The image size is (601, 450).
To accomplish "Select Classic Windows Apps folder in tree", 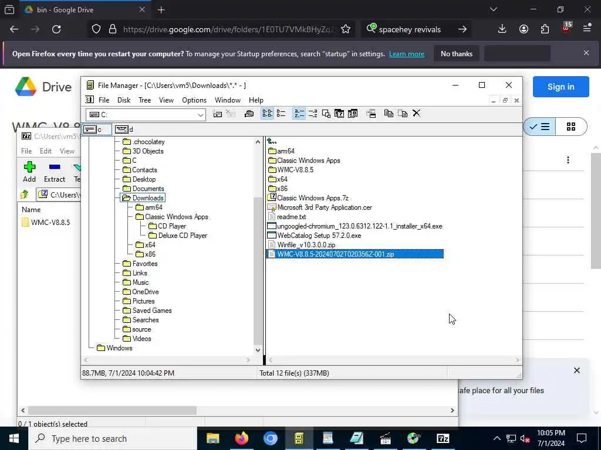I will click(172, 217).
